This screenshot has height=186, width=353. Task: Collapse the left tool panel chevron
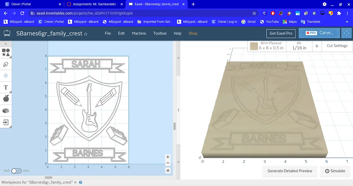click(6, 44)
